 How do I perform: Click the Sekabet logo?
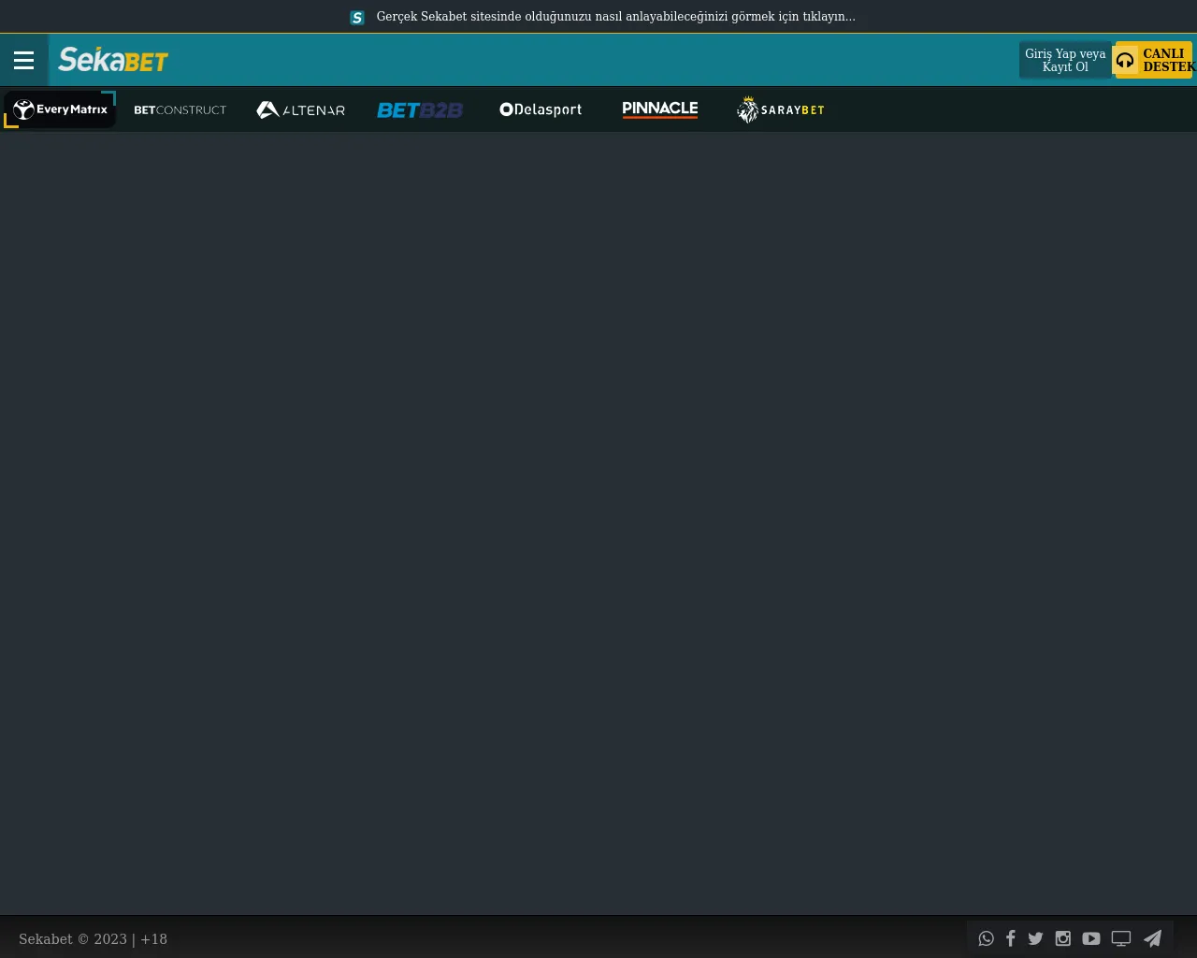(113, 61)
